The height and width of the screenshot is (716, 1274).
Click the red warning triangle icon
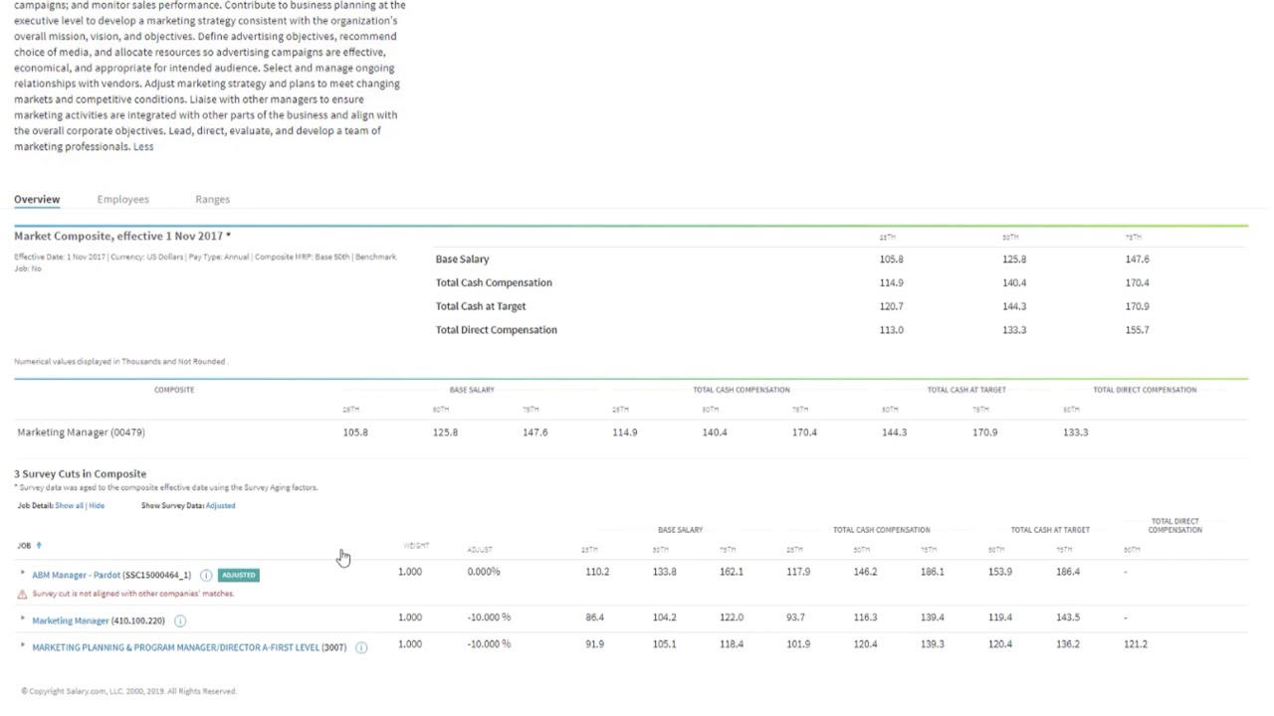[22, 594]
